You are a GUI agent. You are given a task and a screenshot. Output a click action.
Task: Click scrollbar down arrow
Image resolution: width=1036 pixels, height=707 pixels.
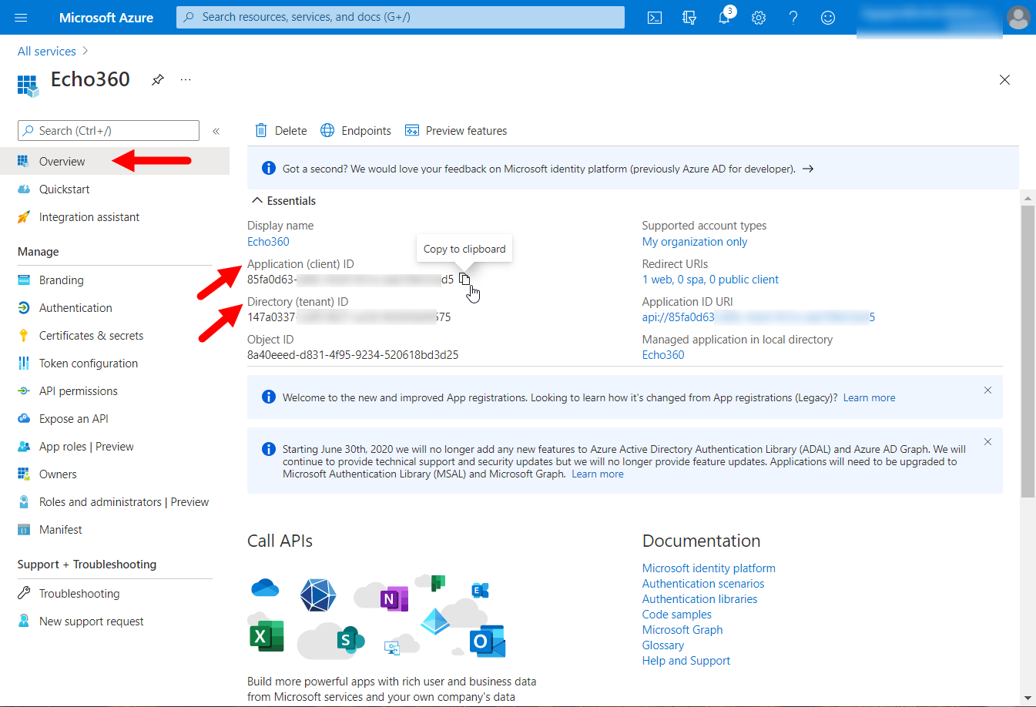1028,698
